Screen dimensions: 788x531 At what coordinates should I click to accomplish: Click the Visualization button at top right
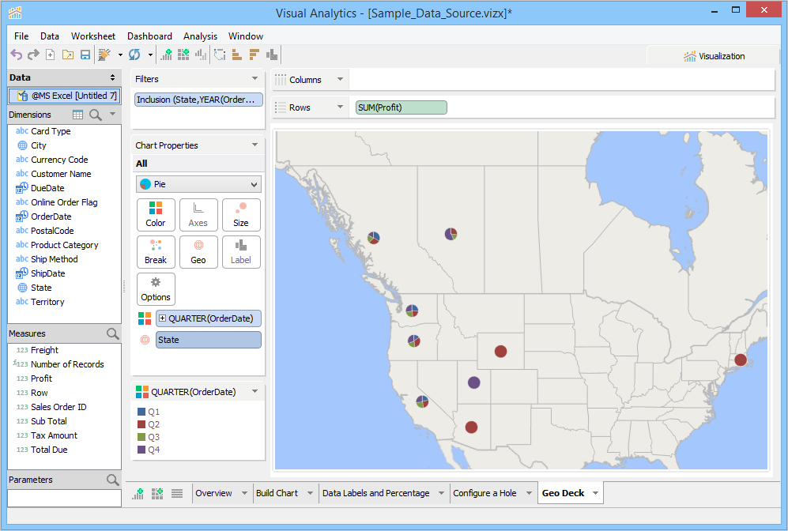pyautogui.click(x=714, y=56)
